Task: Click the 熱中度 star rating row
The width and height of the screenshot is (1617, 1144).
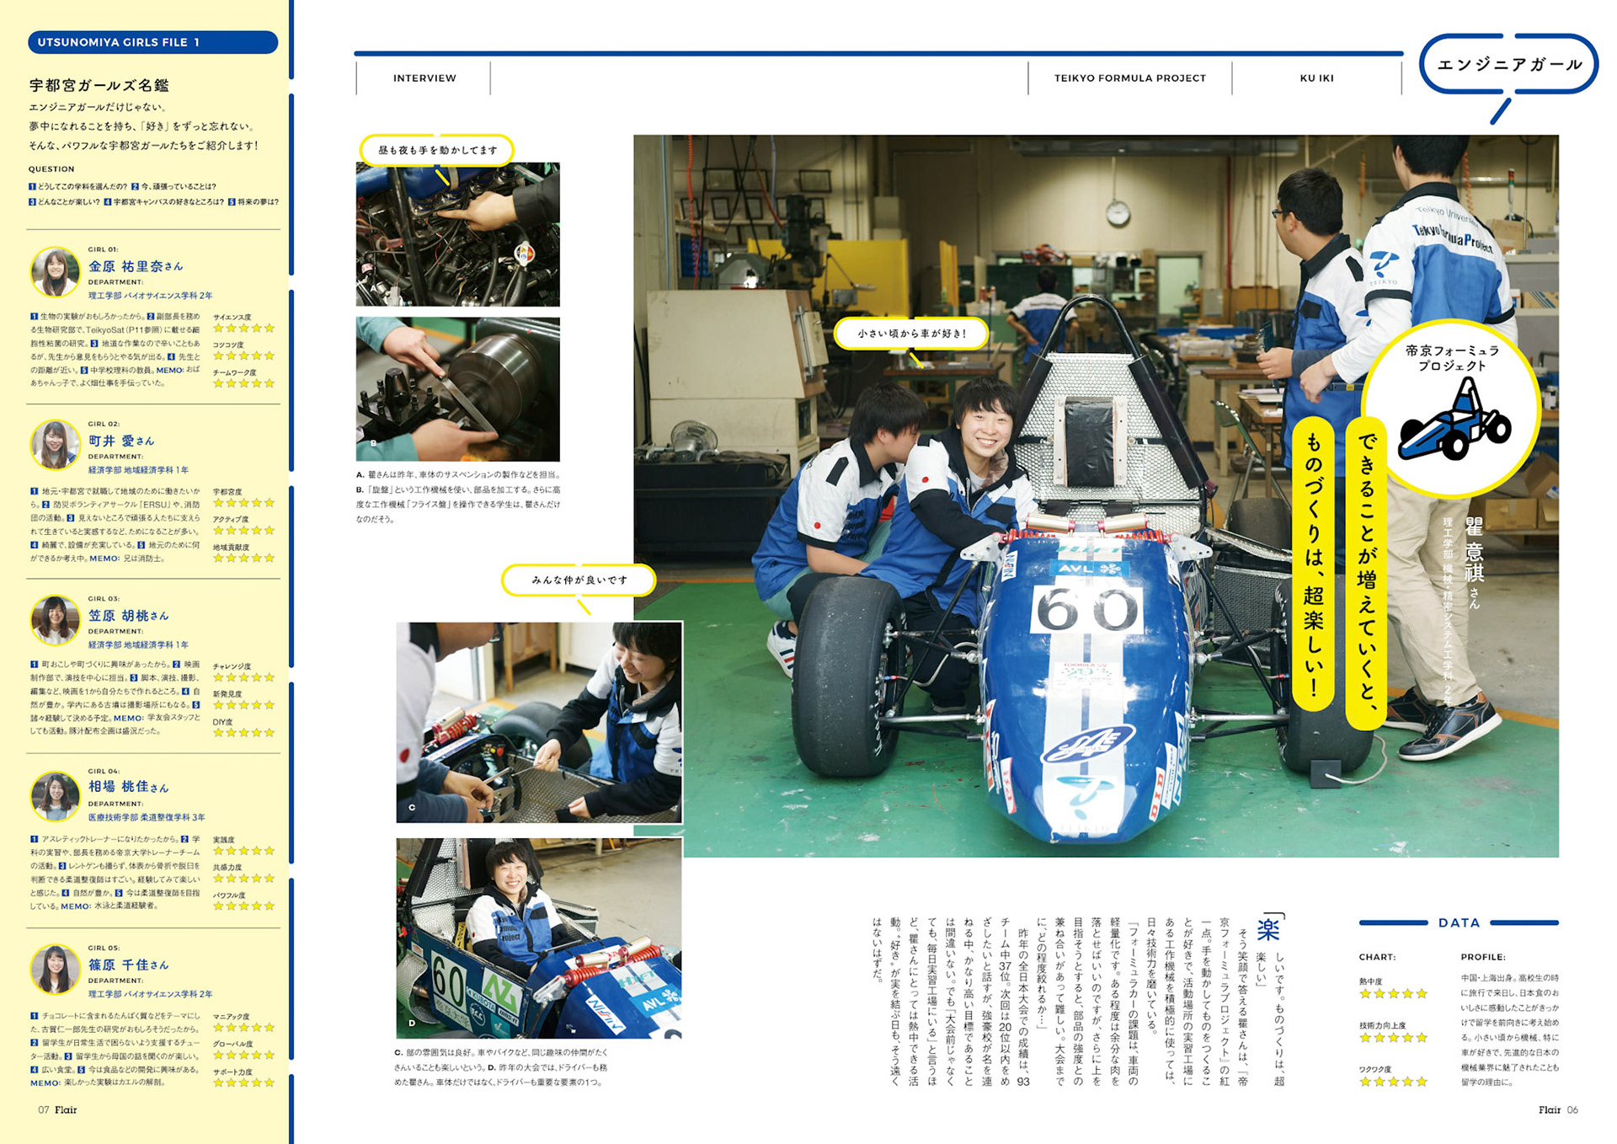Action: [1393, 994]
